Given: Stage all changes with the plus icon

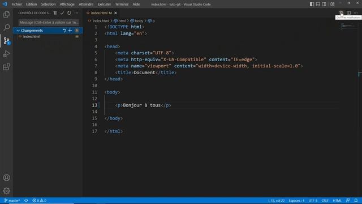Looking at the screenshot, I should tap(70, 31).
